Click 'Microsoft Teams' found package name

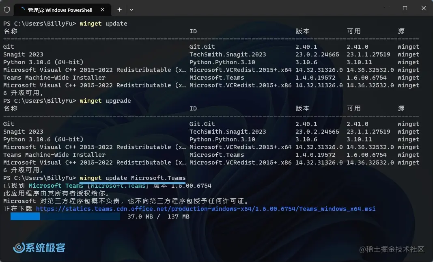[56, 186]
